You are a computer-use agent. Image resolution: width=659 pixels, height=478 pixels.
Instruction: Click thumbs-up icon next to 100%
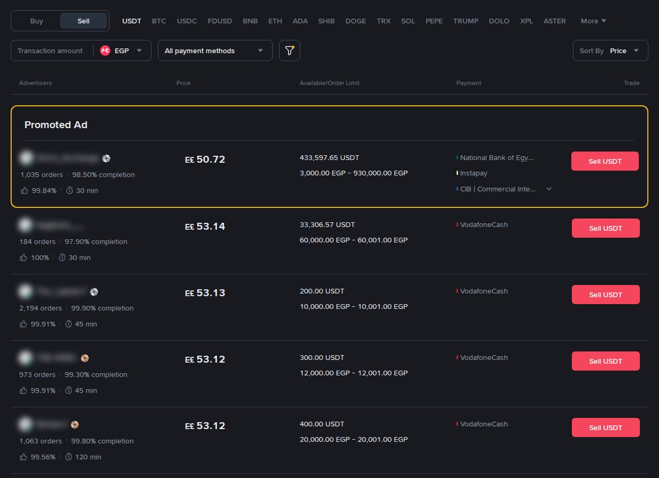point(23,257)
